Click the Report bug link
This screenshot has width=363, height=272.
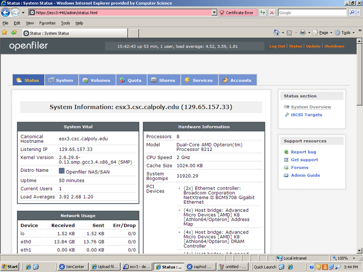point(304,152)
